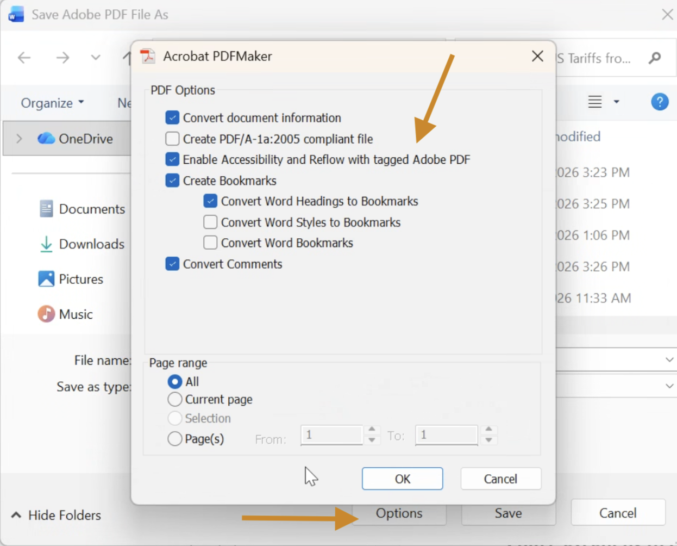Click the view layout list icon
This screenshot has width=677, height=546.
(x=595, y=102)
